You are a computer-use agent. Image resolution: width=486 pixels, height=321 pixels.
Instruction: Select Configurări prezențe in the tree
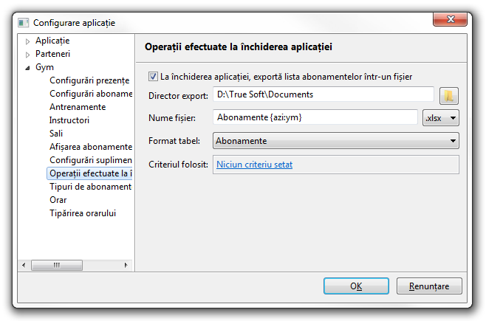click(89, 80)
